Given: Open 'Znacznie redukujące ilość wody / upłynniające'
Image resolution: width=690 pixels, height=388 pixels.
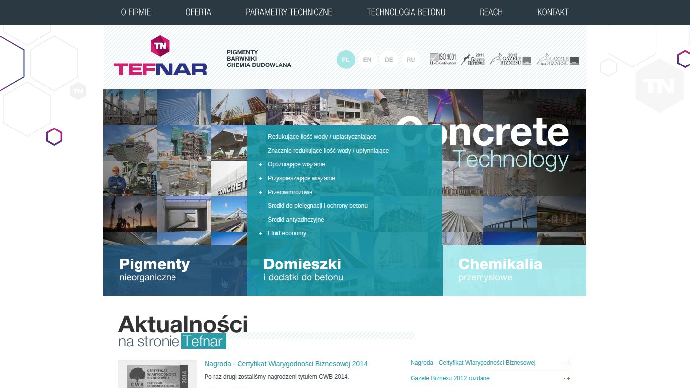Looking at the screenshot, I should (328, 151).
